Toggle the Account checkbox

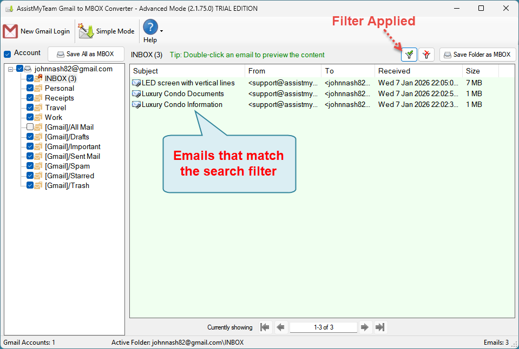(8, 53)
